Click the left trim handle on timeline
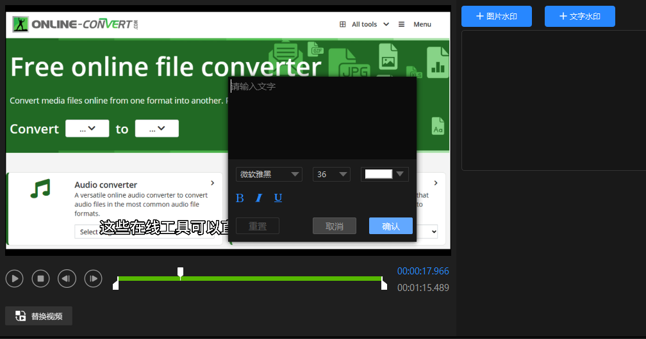Screen dimensions: 646x339 click(116, 284)
